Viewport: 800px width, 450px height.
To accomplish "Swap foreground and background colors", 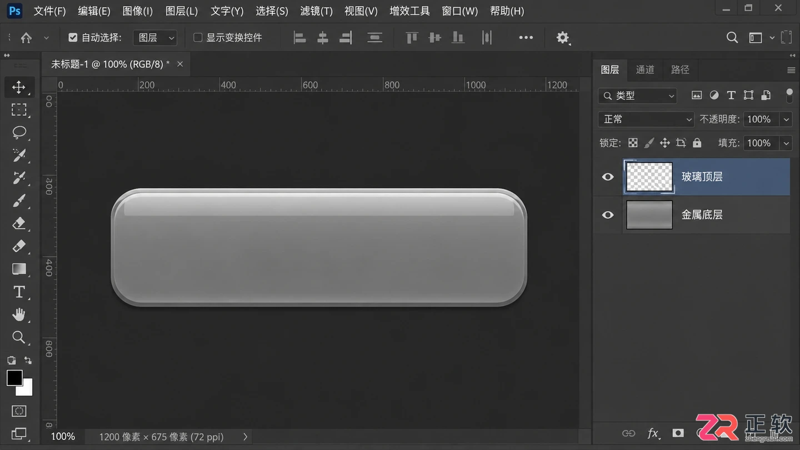I will pos(28,361).
